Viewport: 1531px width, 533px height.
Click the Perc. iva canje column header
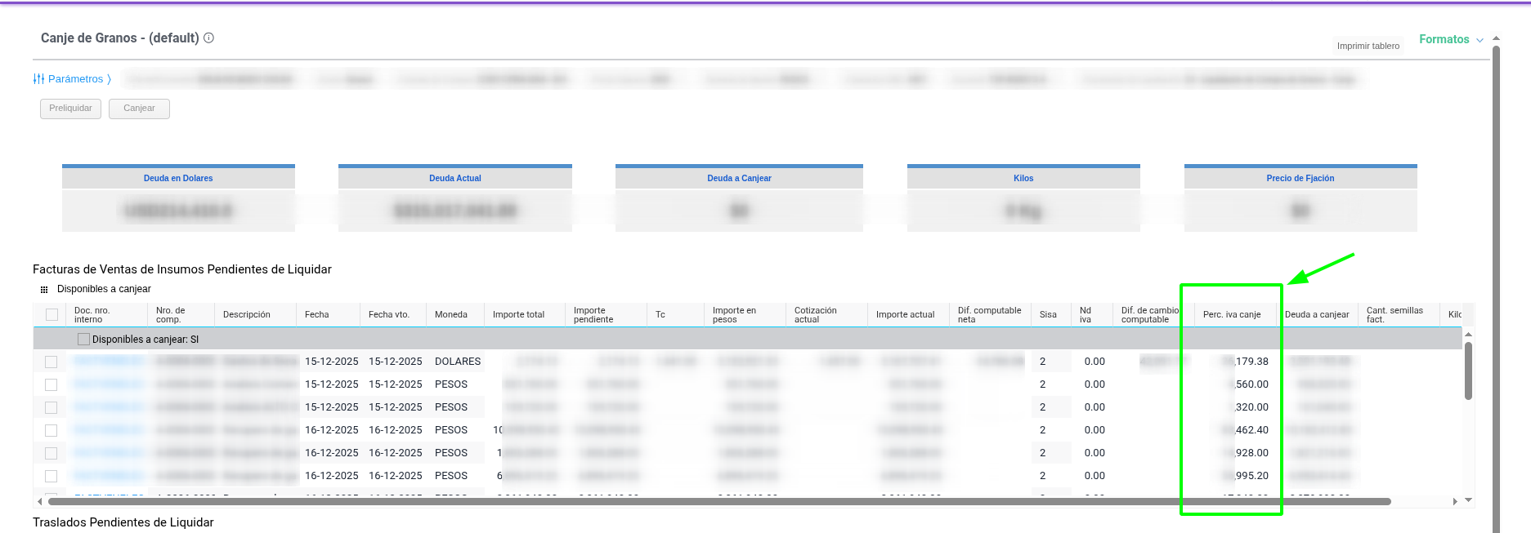[1231, 315]
